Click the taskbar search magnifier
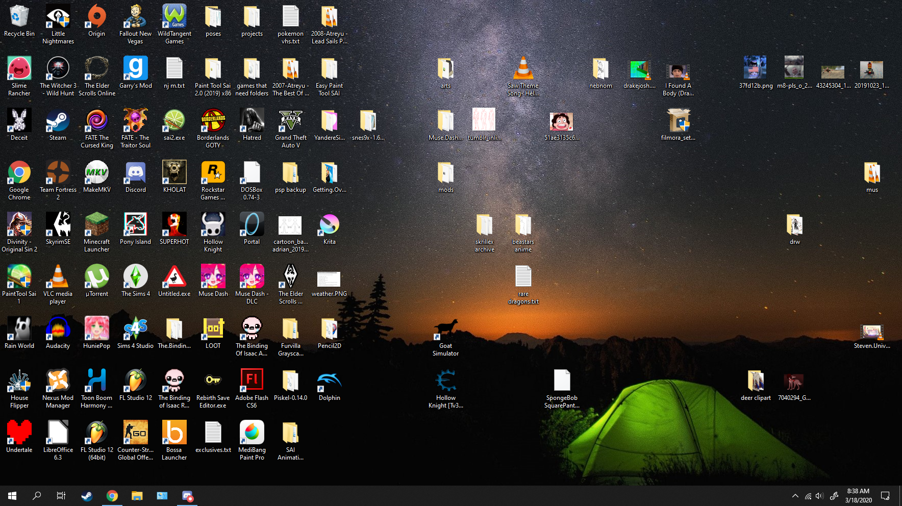This screenshot has width=902, height=506. click(x=37, y=496)
